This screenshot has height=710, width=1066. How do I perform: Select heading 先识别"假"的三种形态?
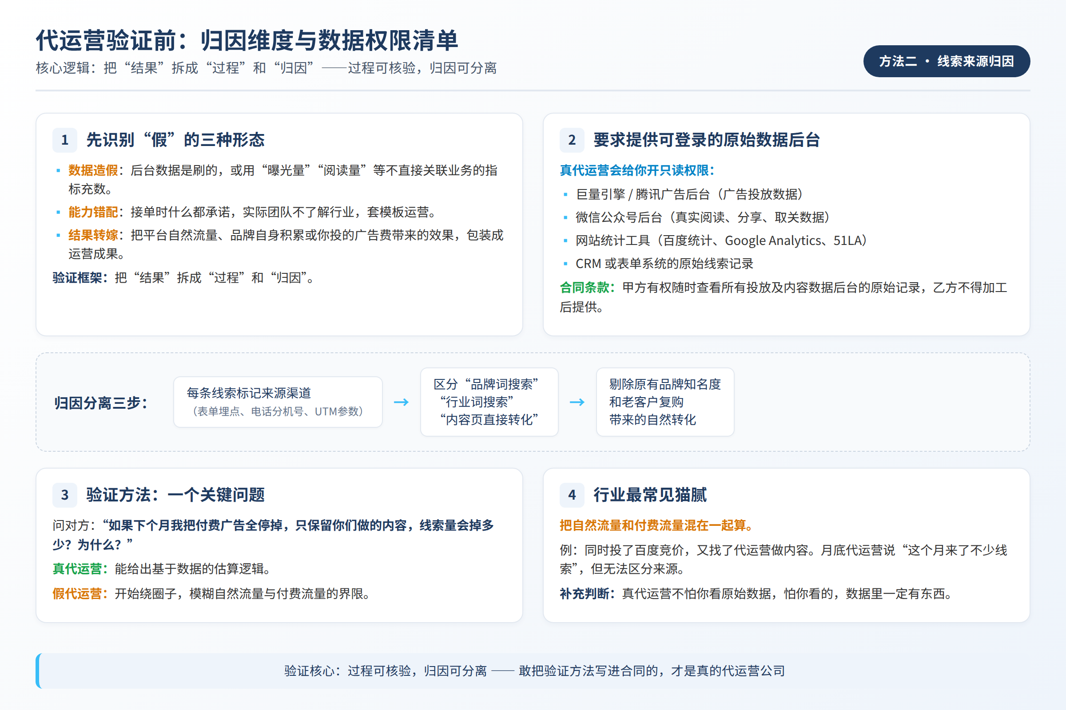(175, 140)
